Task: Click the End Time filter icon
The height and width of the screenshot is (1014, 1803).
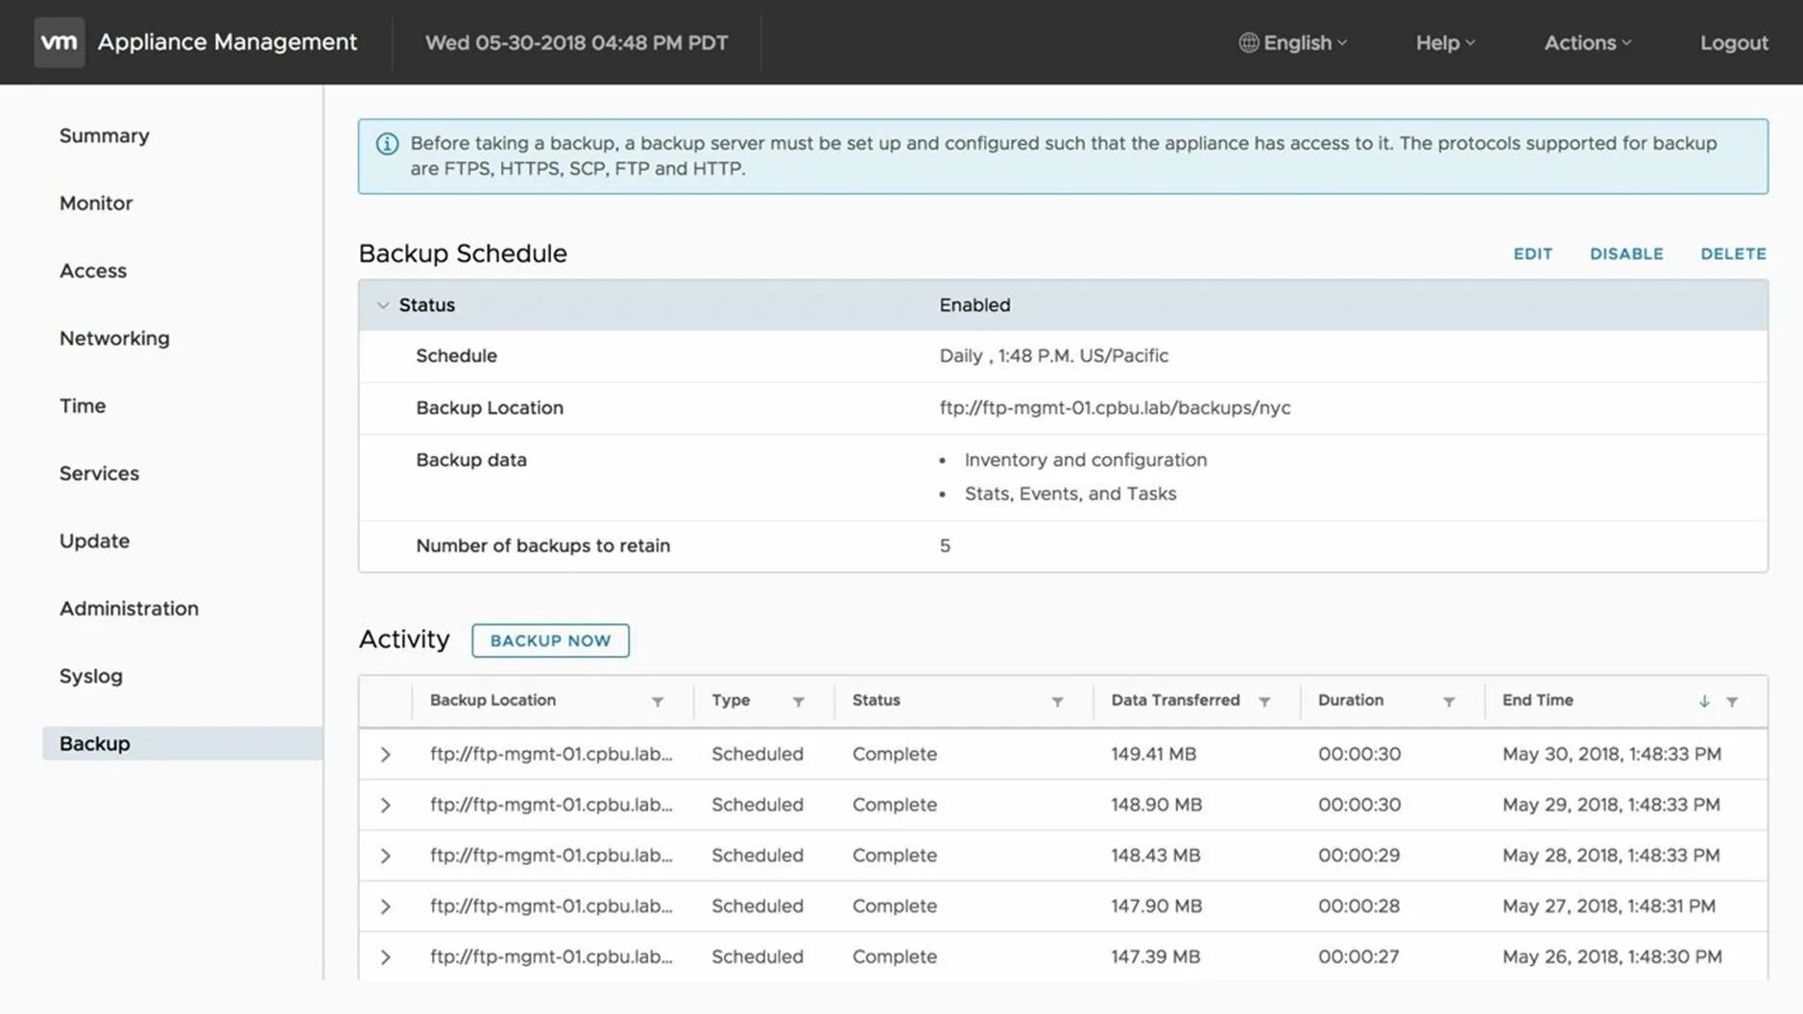Action: coord(1732,702)
